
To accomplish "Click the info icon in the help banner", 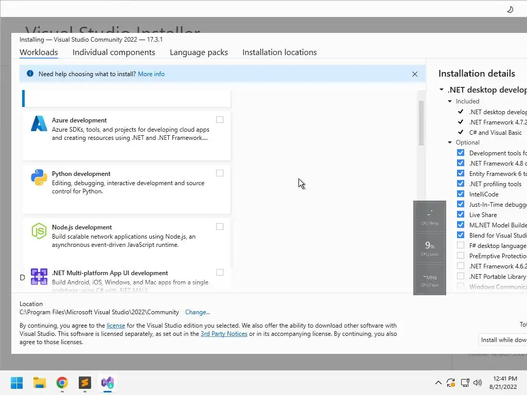I will coord(30,74).
